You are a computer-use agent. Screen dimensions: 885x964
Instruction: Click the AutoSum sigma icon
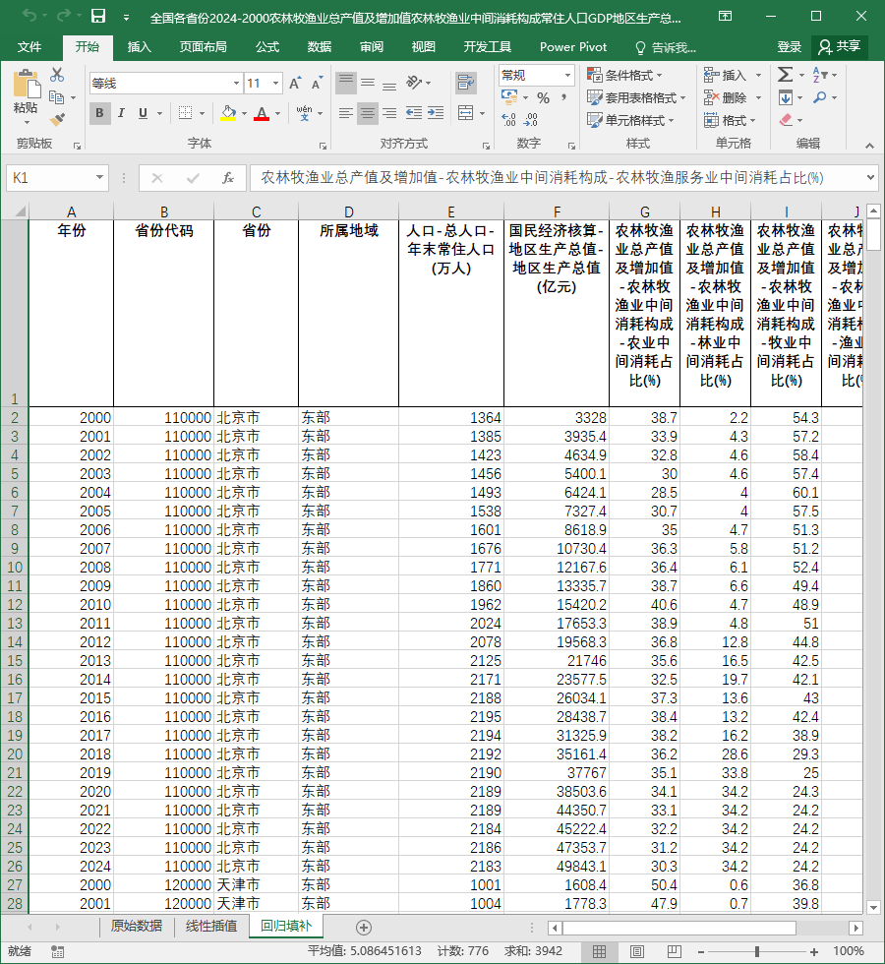[785, 75]
